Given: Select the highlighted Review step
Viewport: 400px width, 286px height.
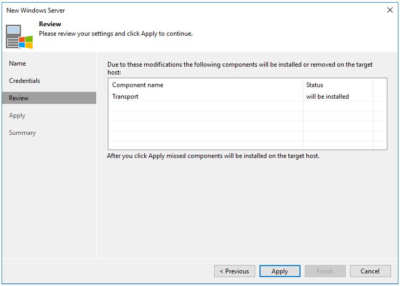Looking at the screenshot, I should 19,98.
